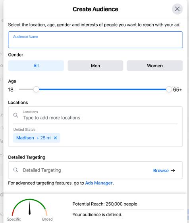Open the 25 mi radius selector
The width and height of the screenshot is (189, 223).
click(x=44, y=138)
